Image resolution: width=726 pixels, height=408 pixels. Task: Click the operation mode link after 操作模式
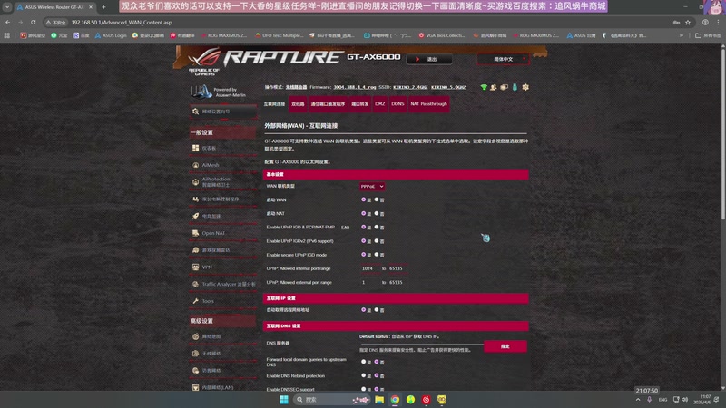pos(296,87)
